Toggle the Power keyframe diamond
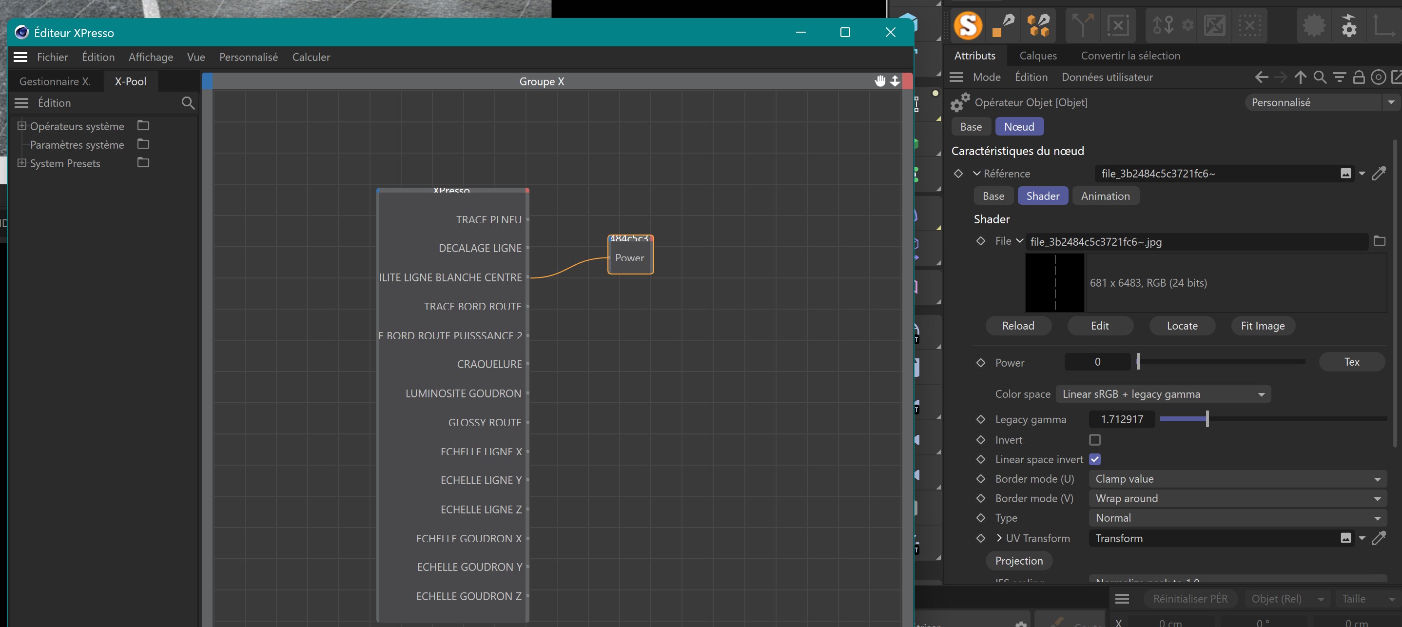Viewport: 1402px width, 627px height. pos(980,362)
